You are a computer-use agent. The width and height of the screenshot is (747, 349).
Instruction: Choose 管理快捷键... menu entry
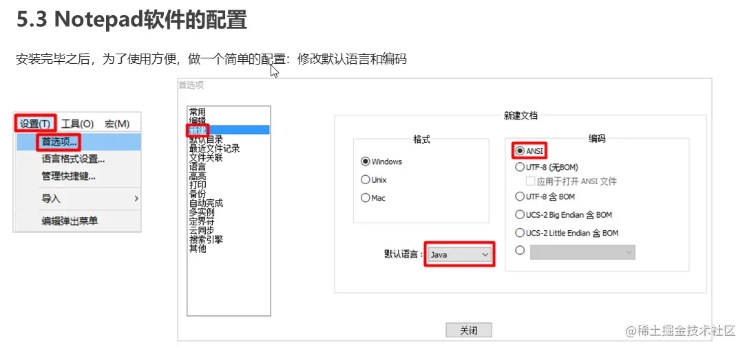tap(68, 176)
